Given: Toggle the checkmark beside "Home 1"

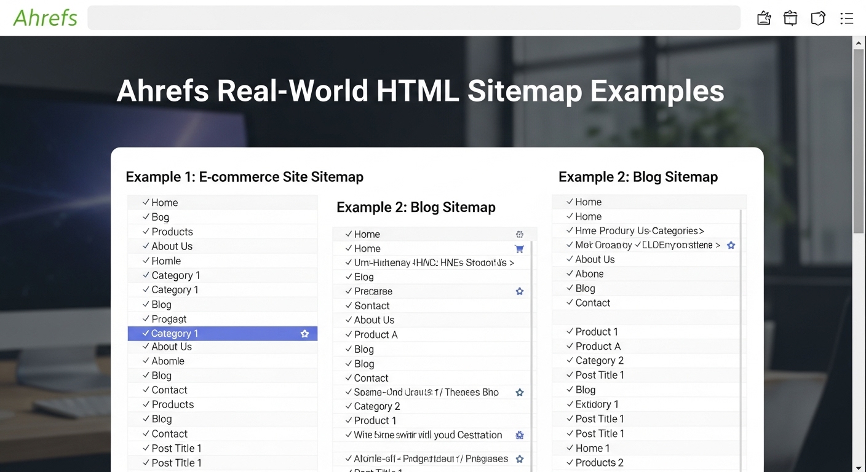Looking at the screenshot, I should point(570,448).
